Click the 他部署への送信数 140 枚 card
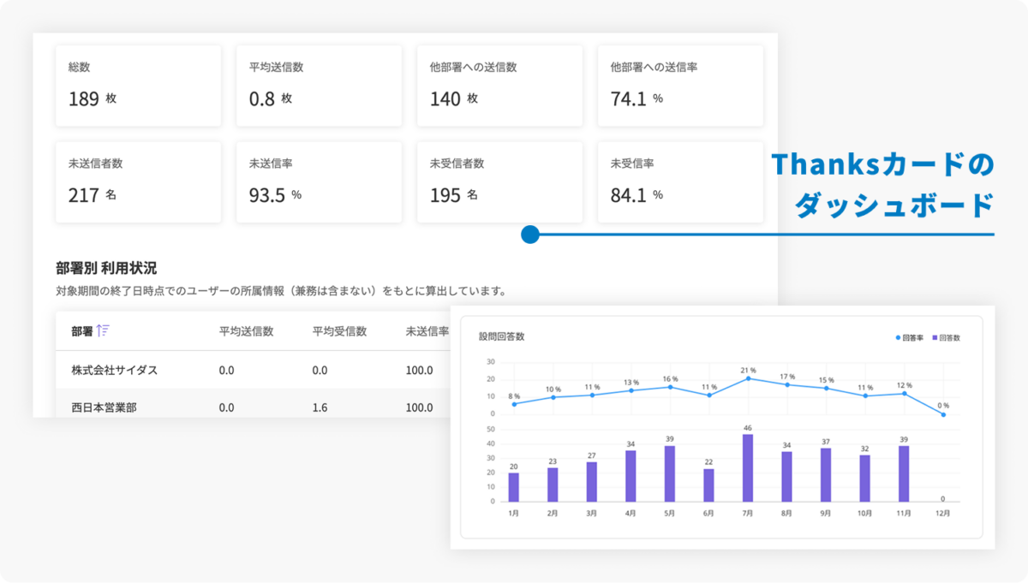 click(499, 86)
